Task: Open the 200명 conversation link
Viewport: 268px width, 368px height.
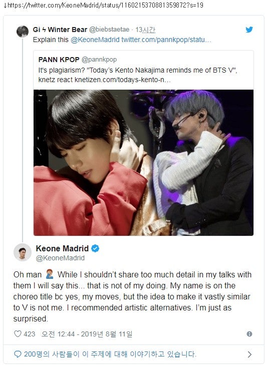Action: (x=110, y=354)
